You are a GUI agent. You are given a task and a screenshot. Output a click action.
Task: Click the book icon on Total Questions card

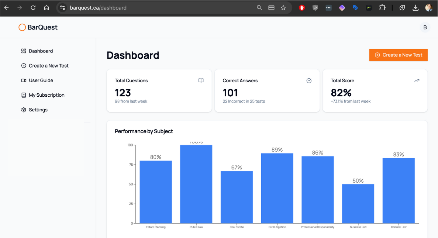click(x=201, y=80)
